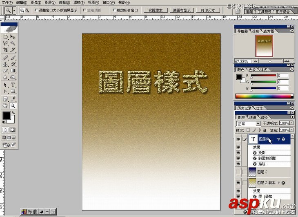Toggle visibility of 斜面和浮雕 effect
The width and height of the screenshot is (298, 217).
click(238, 158)
